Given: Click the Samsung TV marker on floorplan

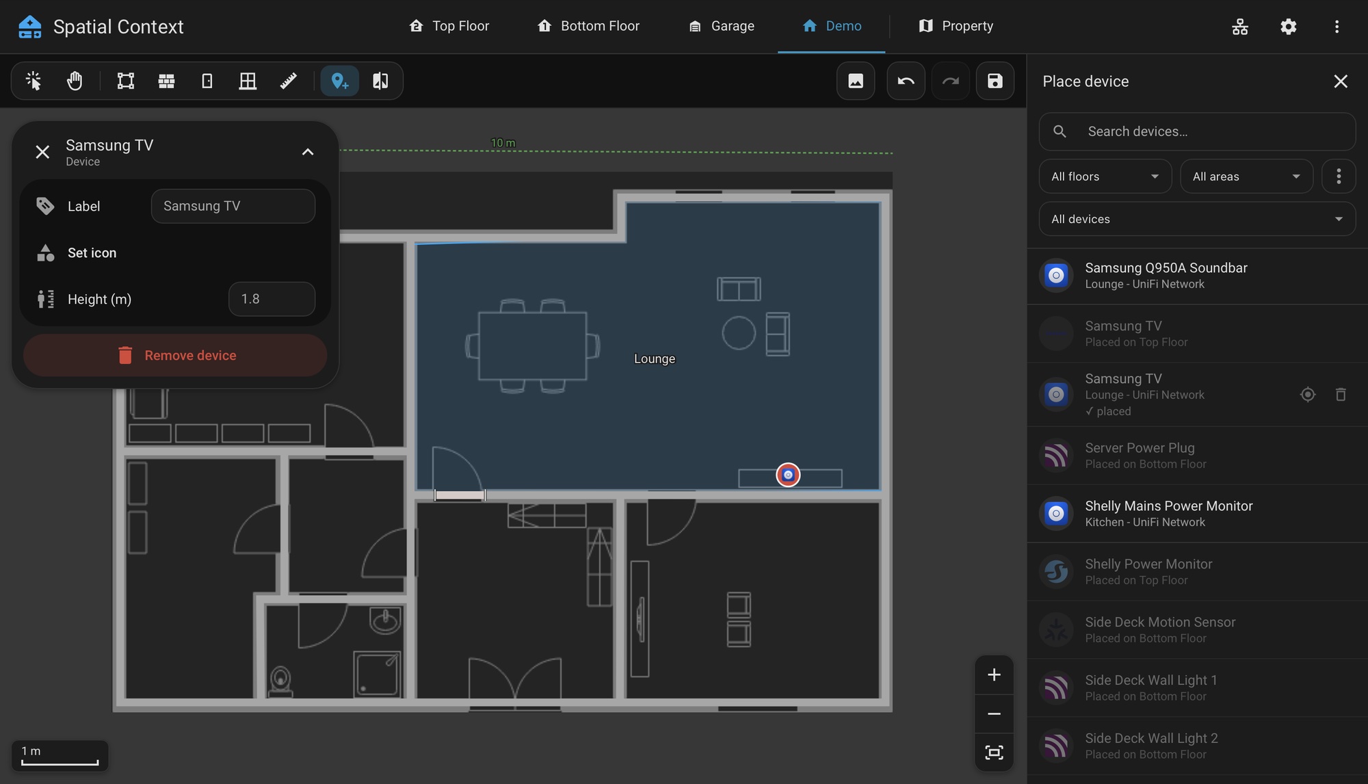Looking at the screenshot, I should [788, 475].
